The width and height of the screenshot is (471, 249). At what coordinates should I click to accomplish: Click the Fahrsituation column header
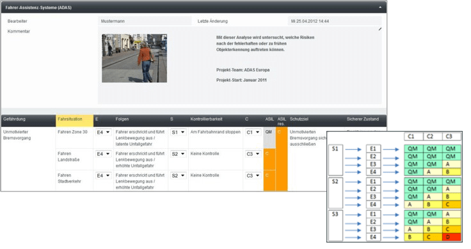[x=74, y=121]
